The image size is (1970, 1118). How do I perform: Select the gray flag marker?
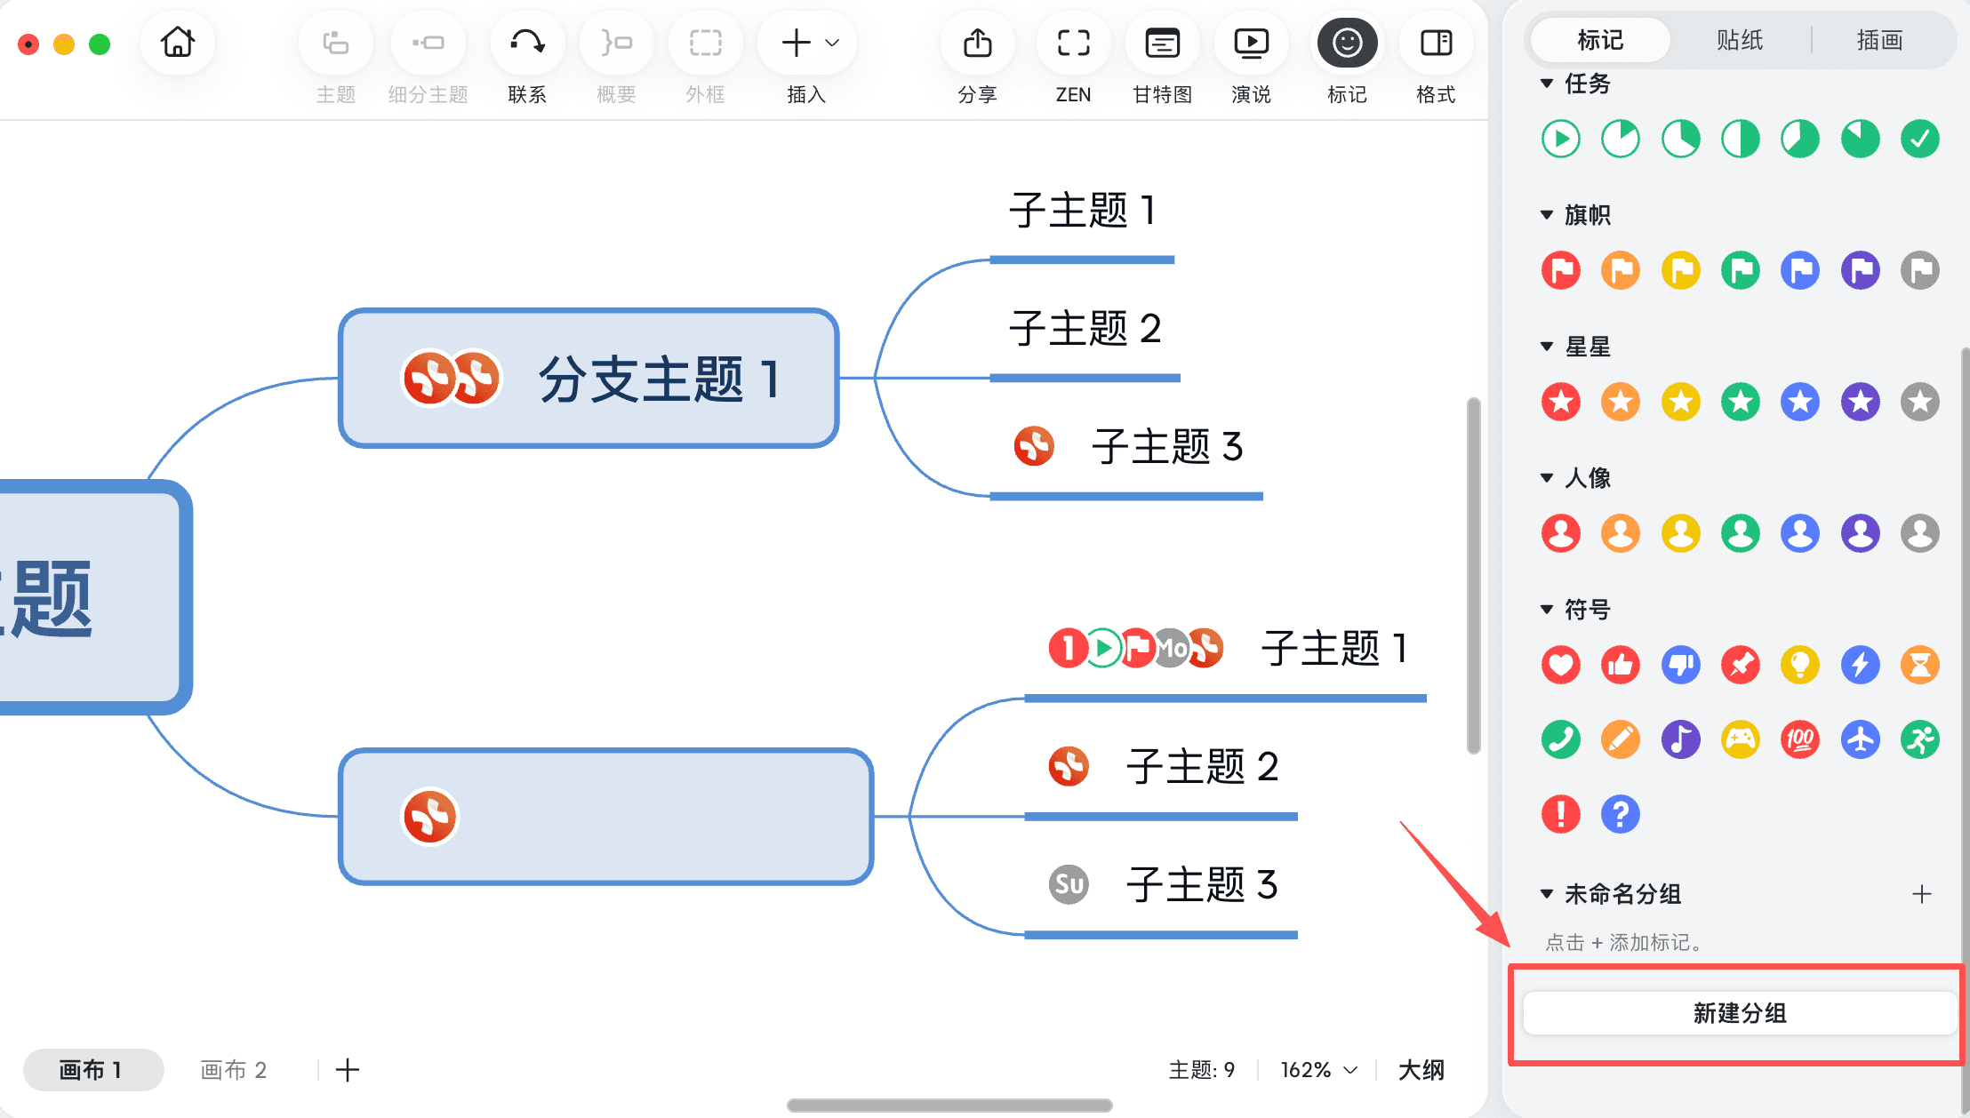pos(1920,270)
